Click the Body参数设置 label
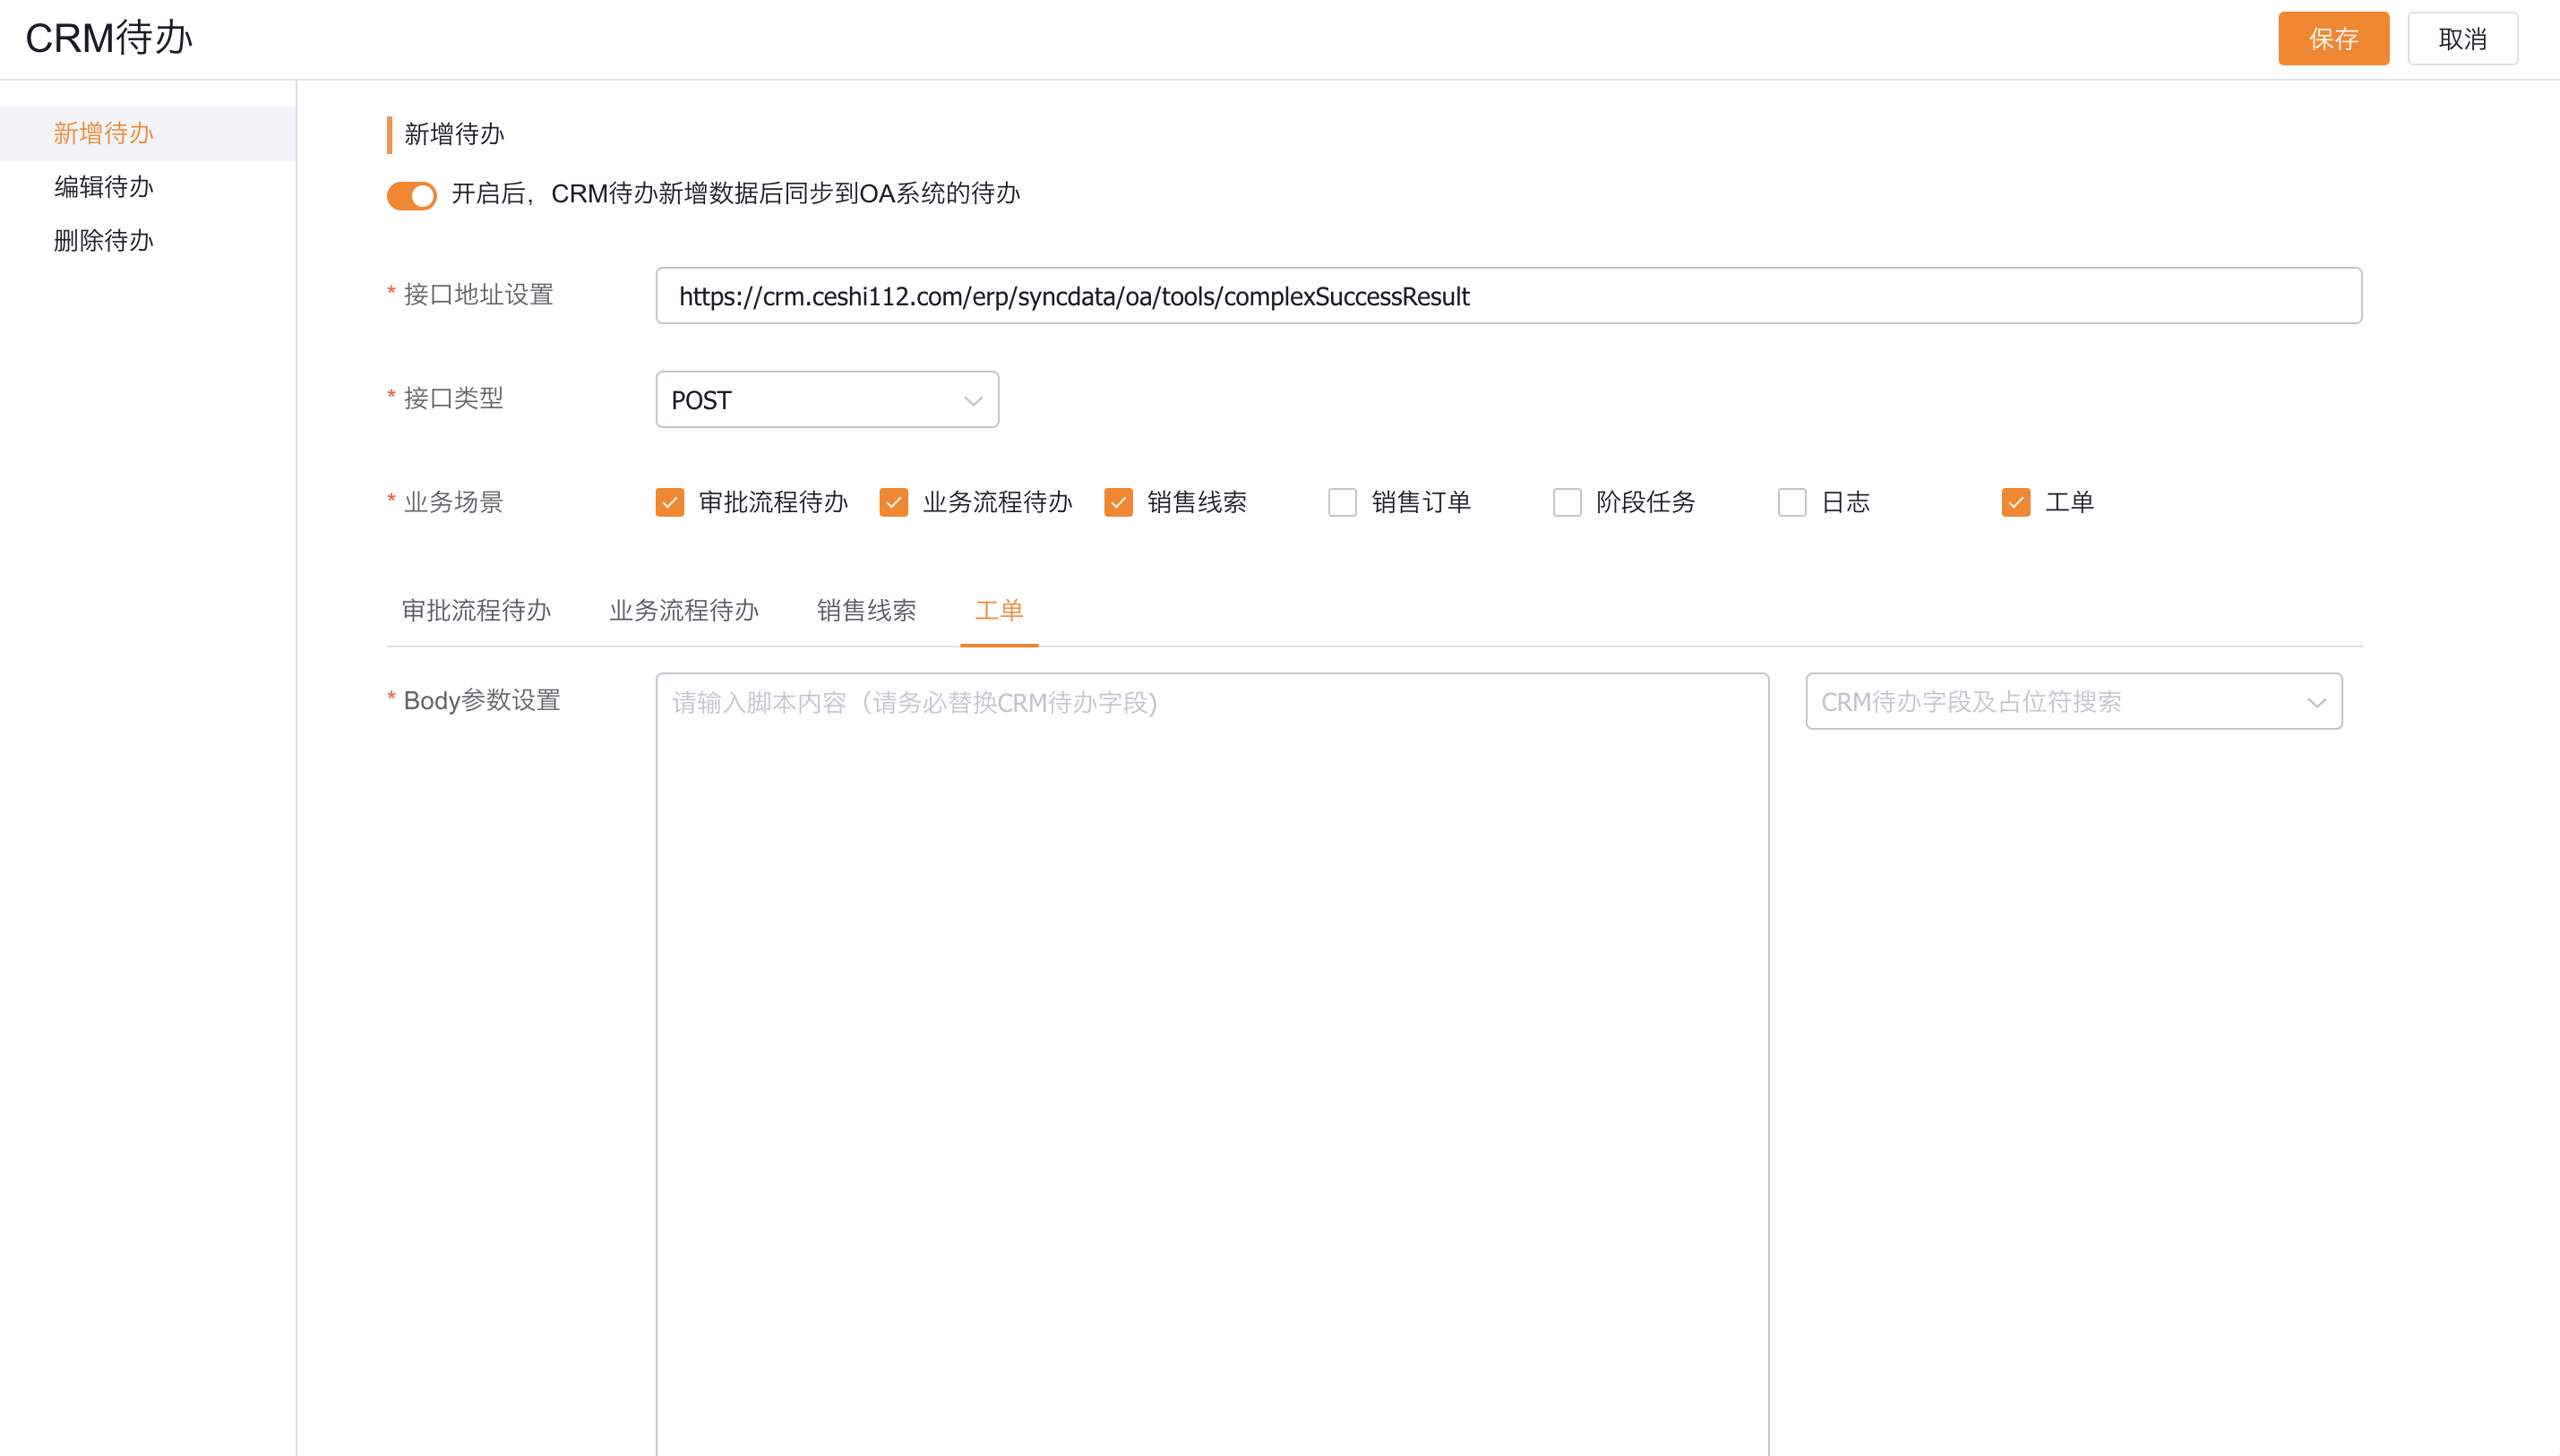This screenshot has height=1456, width=2560. click(481, 700)
